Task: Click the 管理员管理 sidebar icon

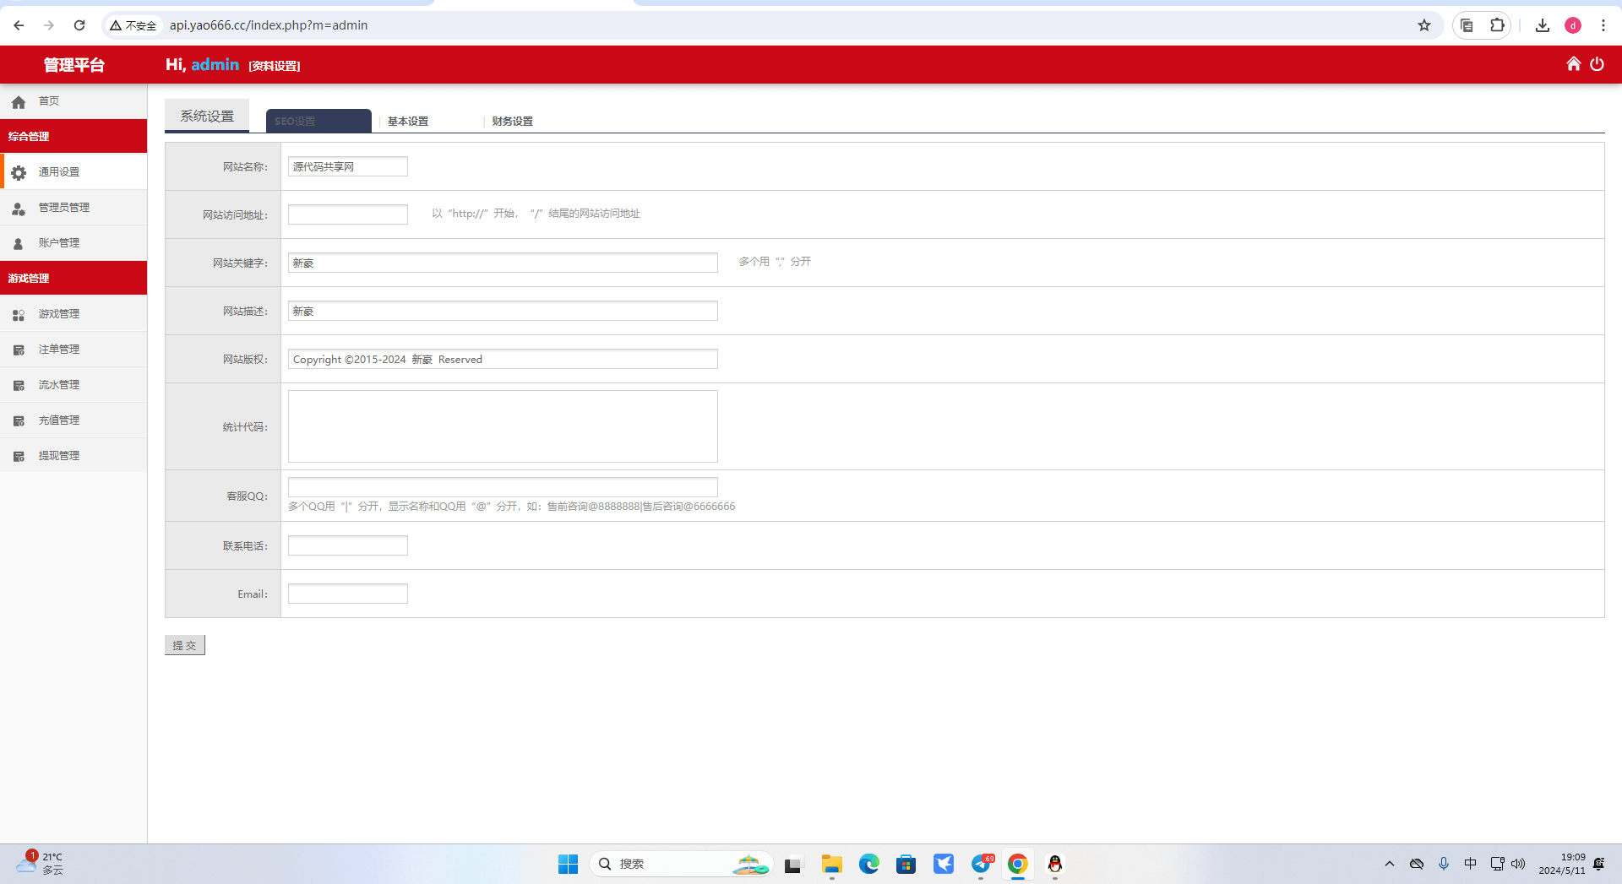Action: tap(19, 208)
